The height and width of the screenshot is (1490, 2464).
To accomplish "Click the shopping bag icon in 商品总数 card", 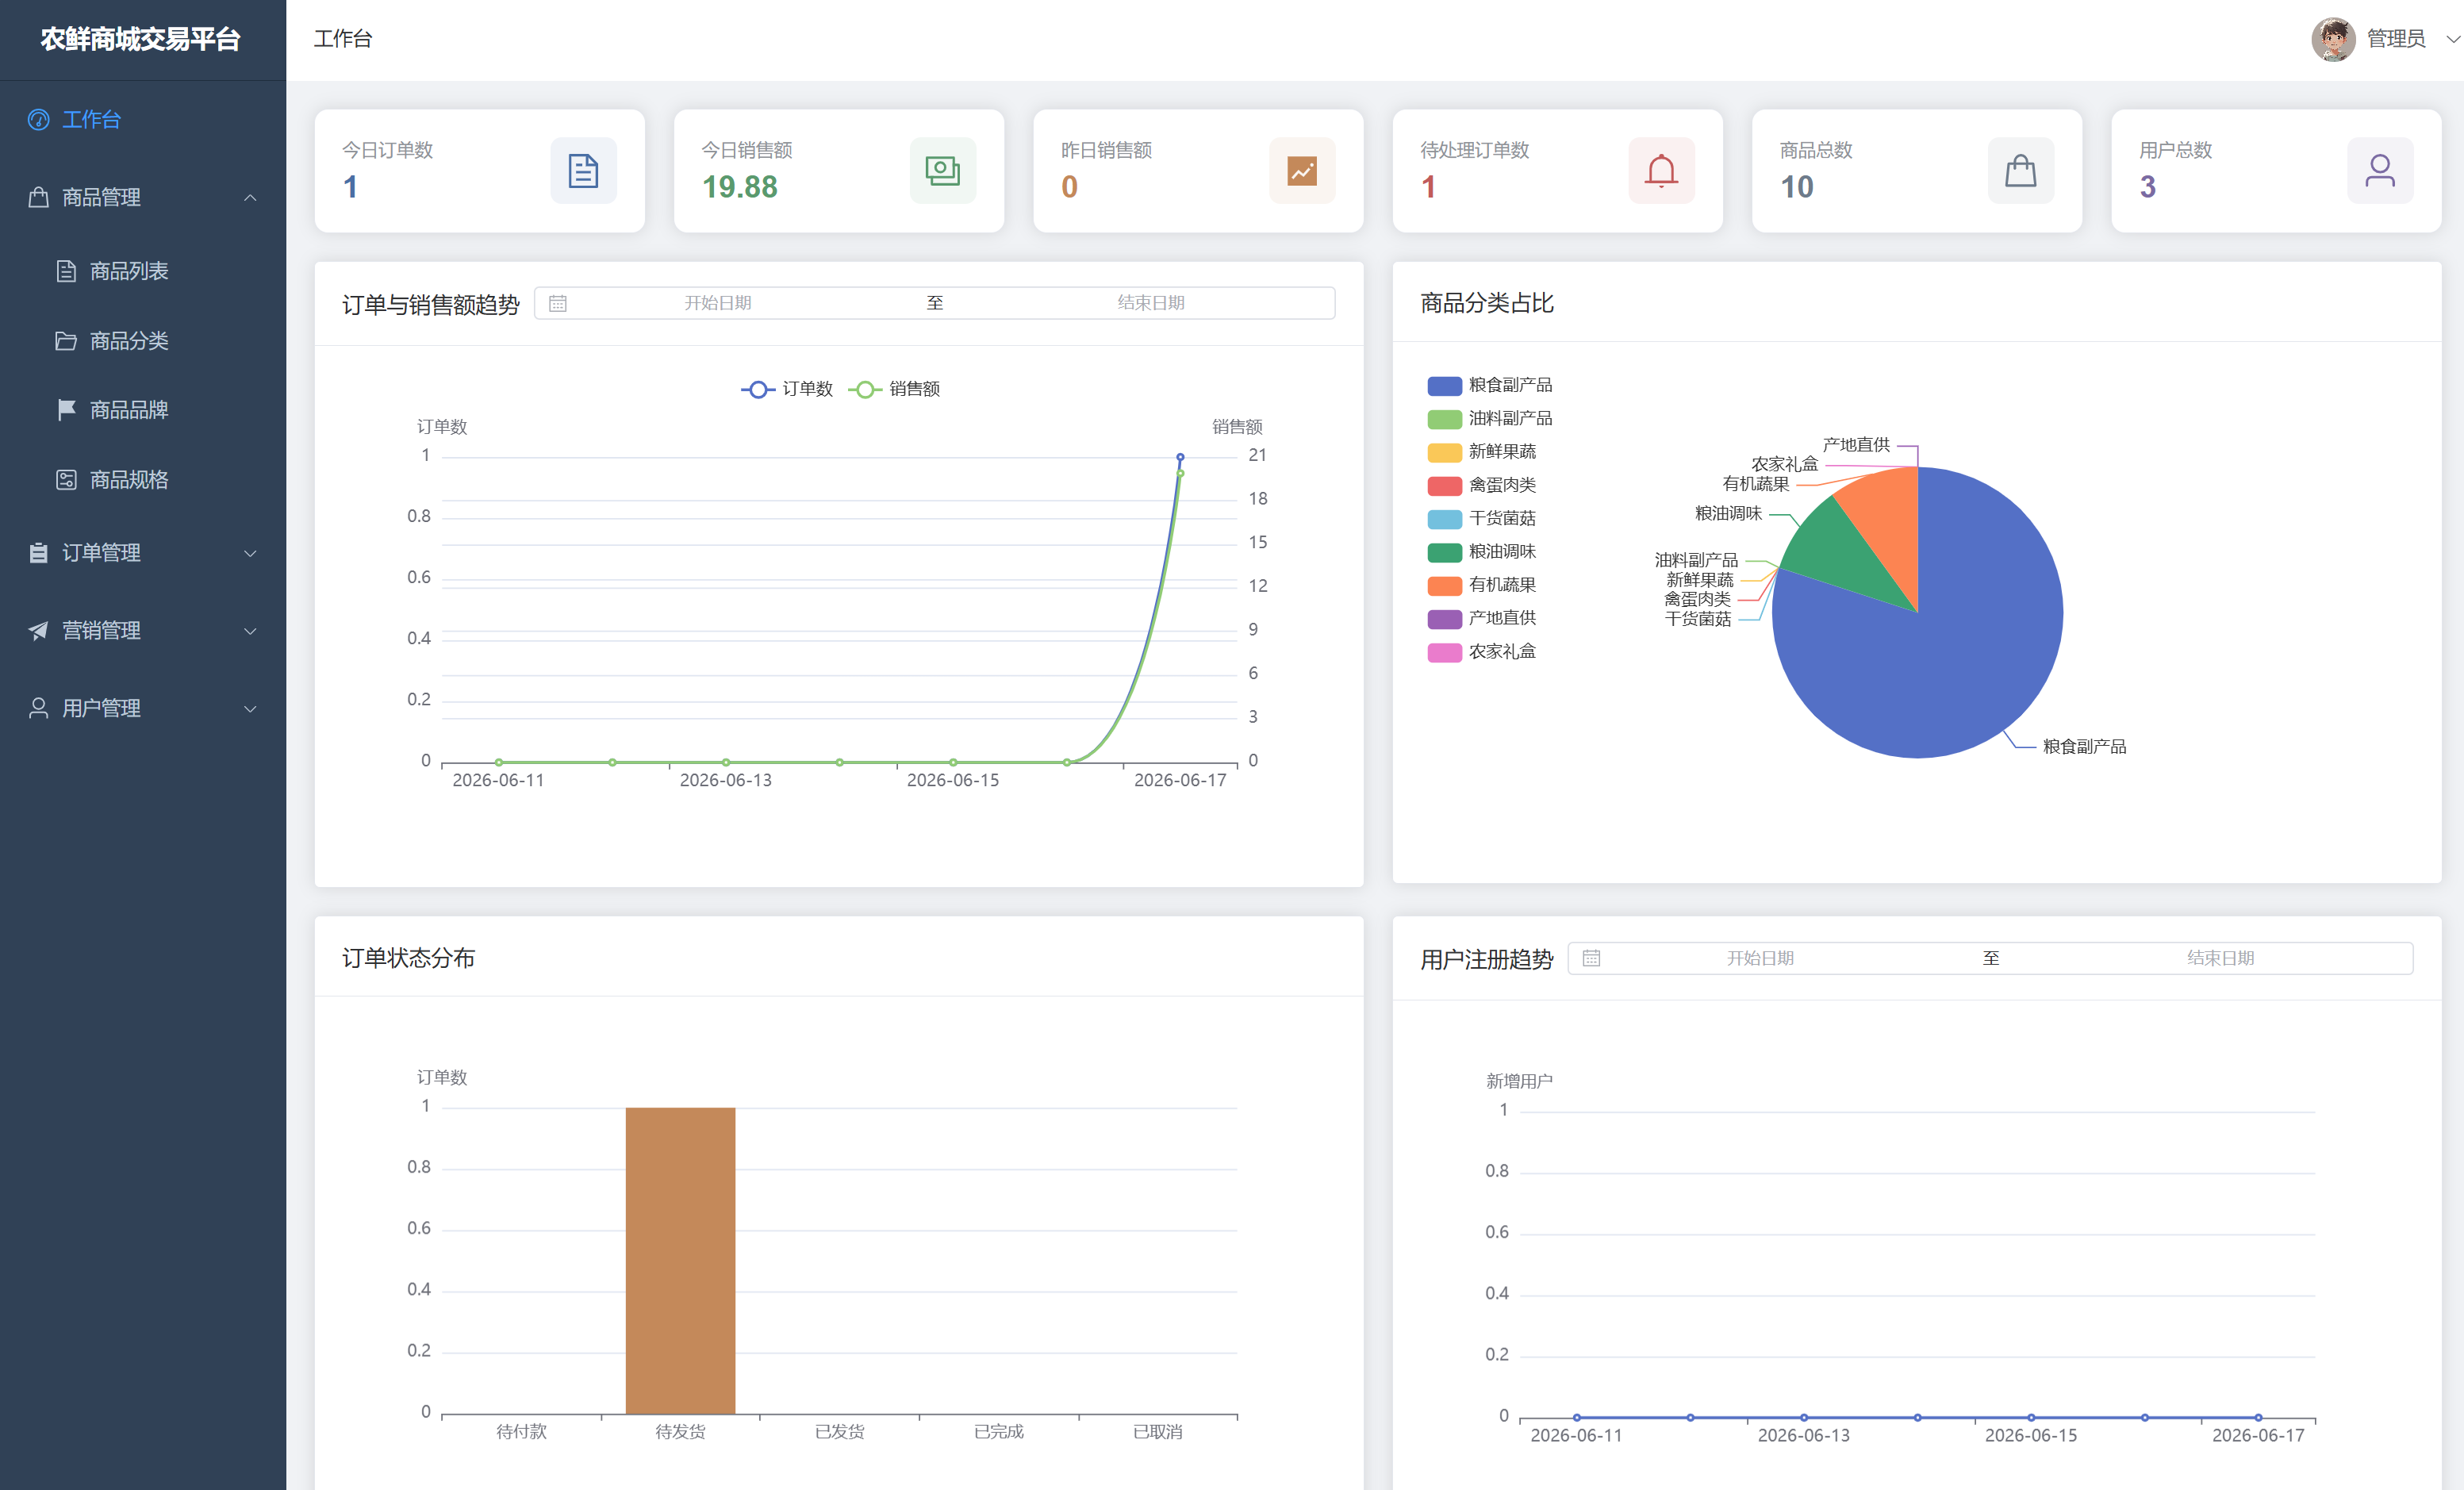I will [2020, 171].
